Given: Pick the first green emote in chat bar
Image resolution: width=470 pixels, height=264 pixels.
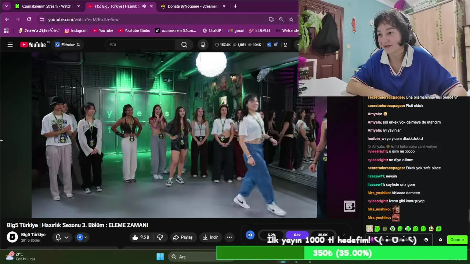Looking at the screenshot, I should coord(377,229).
